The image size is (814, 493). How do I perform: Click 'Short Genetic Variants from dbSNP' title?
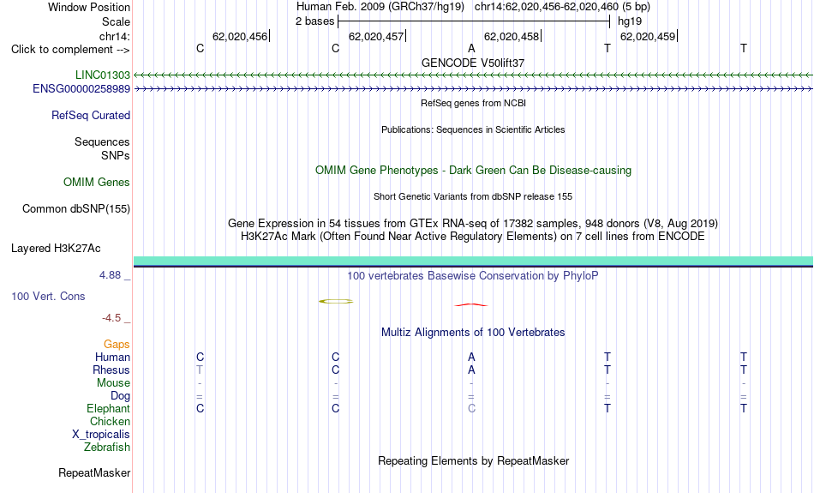coord(473,196)
